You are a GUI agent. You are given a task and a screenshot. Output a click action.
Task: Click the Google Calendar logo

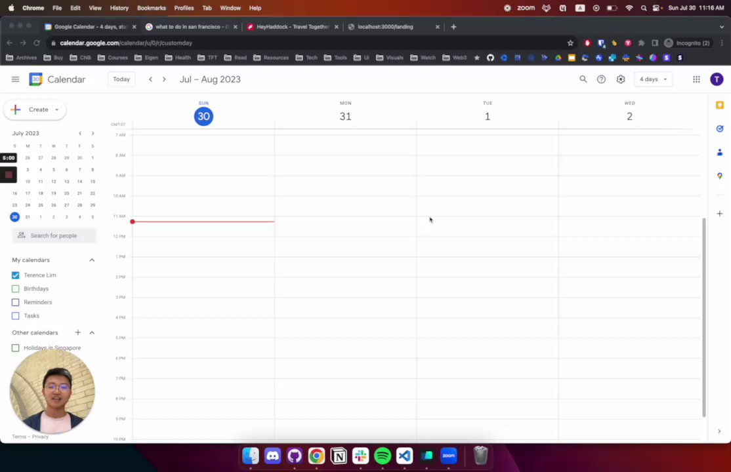tap(35, 79)
